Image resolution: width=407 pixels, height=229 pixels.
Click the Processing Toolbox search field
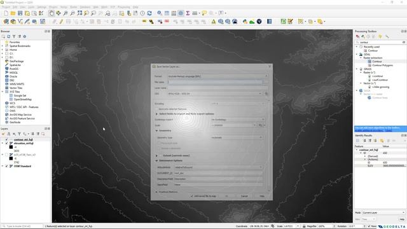click(x=380, y=42)
